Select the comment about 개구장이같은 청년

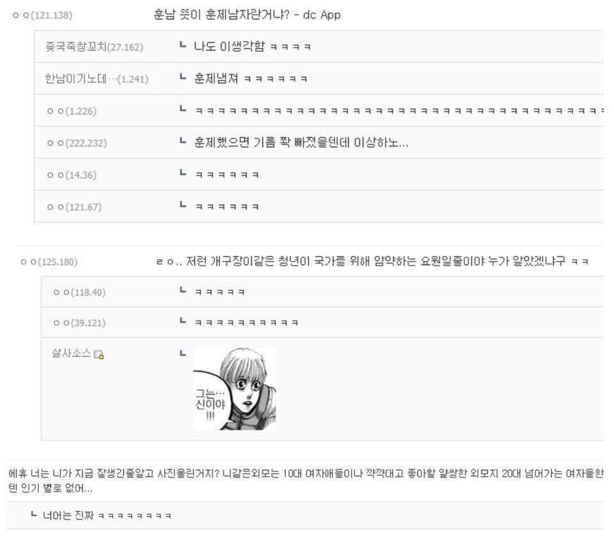tap(372, 261)
